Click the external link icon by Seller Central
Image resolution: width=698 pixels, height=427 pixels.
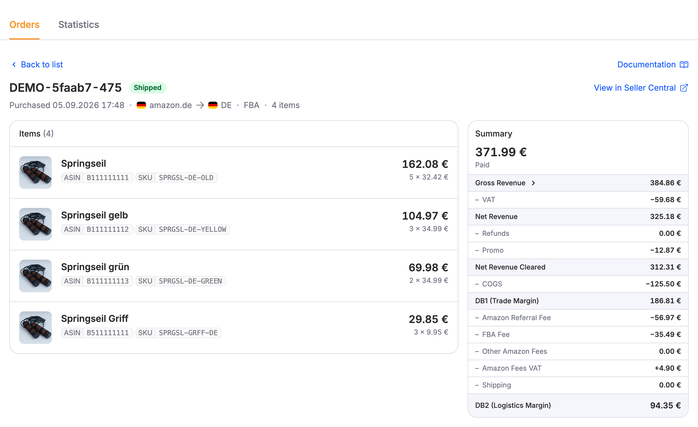click(x=684, y=88)
